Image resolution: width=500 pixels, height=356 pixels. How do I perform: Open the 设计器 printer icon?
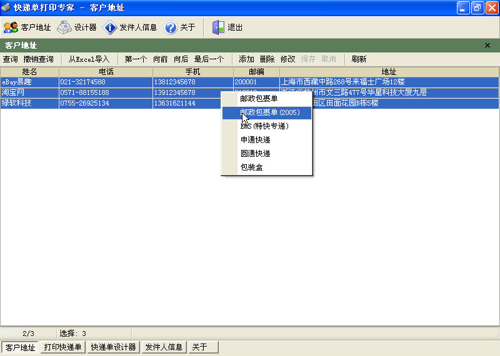click(64, 27)
